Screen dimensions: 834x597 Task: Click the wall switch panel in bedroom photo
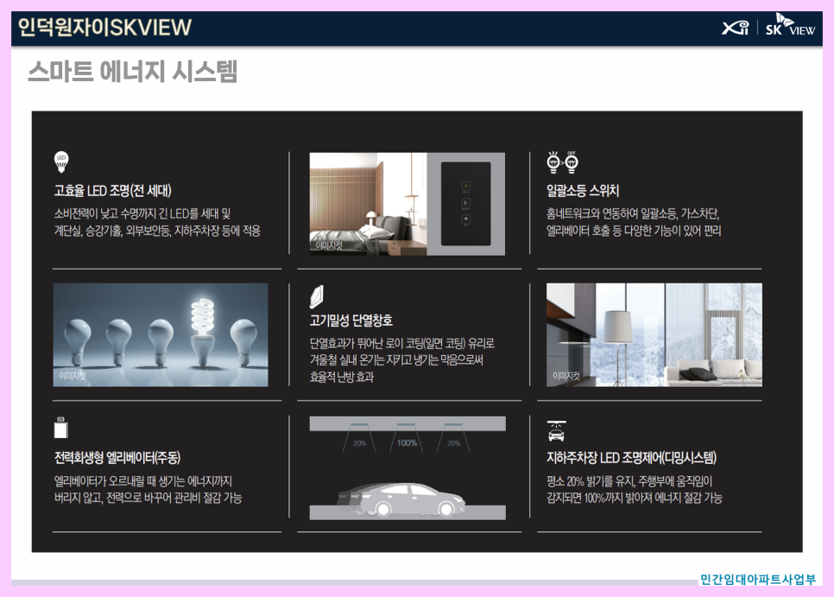[x=466, y=204]
